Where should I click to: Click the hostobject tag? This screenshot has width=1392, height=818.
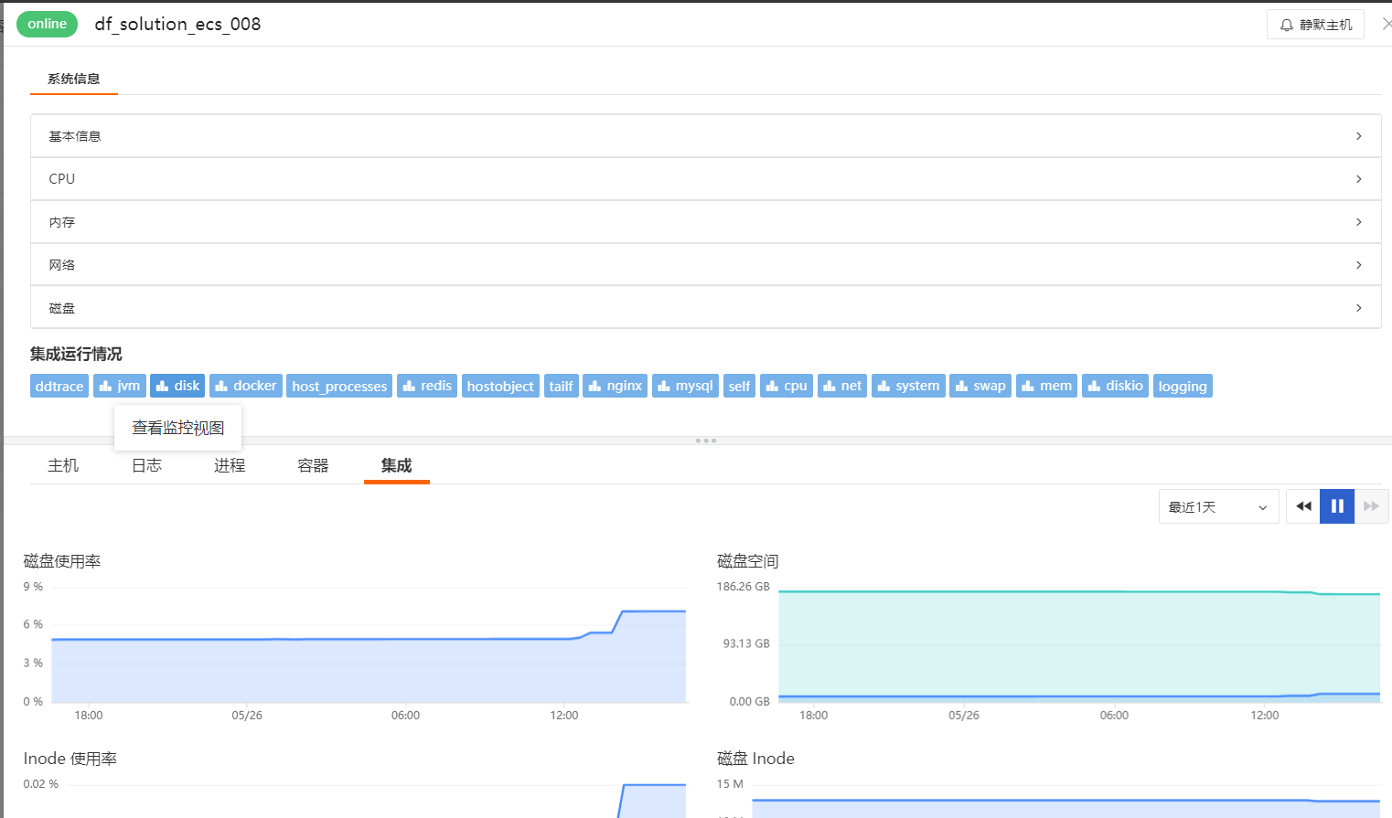point(500,386)
